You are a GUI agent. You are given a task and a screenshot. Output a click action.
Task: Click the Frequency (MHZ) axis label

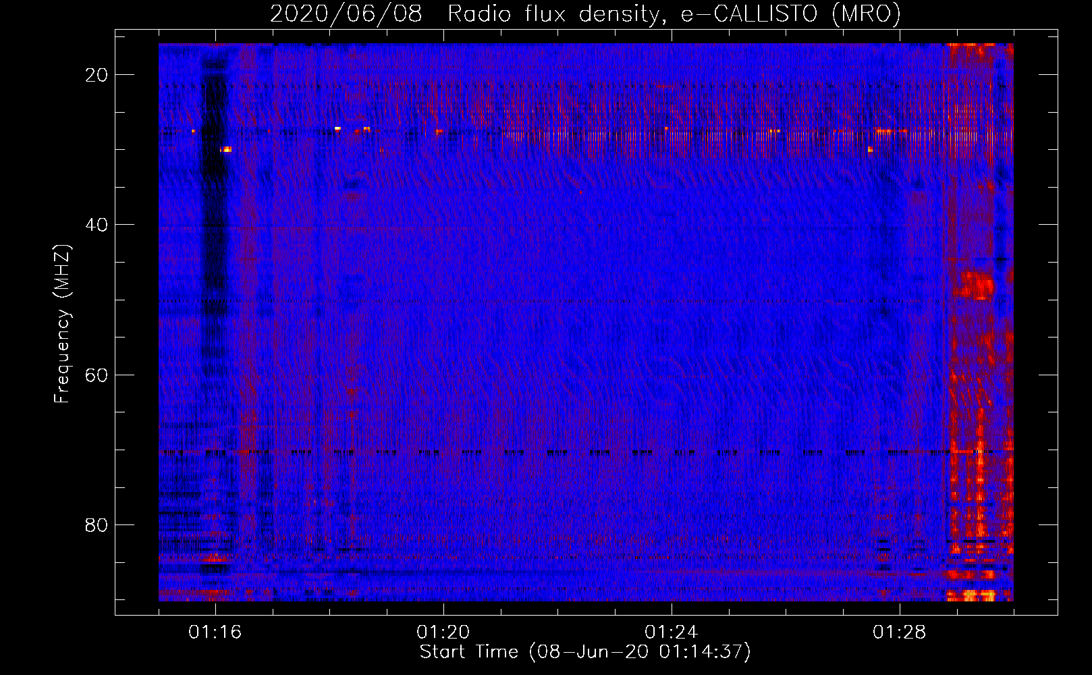[62, 324]
